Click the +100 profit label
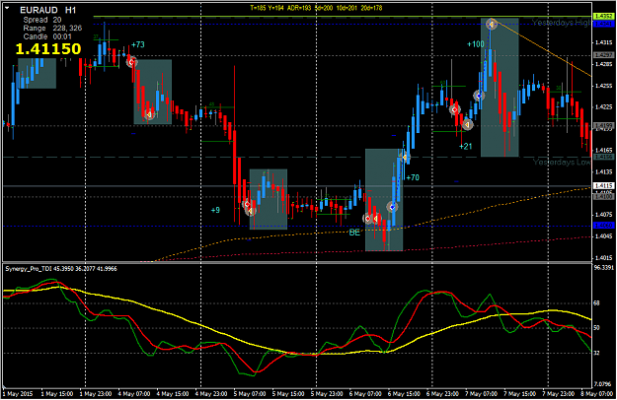Viewport: 617px width, 400px height. (x=476, y=44)
